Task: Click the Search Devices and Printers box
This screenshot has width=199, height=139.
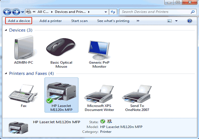Action: click(x=158, y=12)
